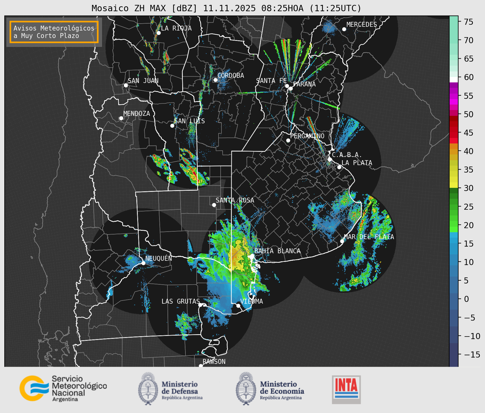The image size is (485, 413).
Task: Click the San Juan city marker dot
Action: pyautogui.click(x=126, y=85)
